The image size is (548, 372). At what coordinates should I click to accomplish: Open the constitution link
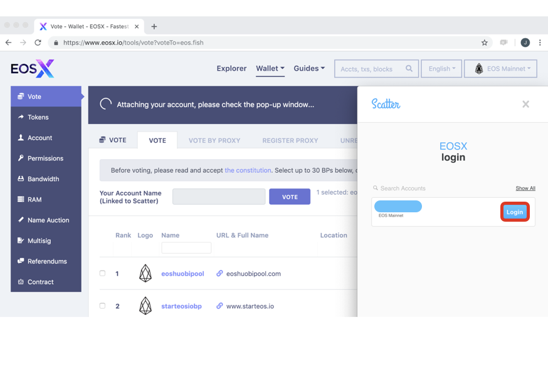[248, 170]
